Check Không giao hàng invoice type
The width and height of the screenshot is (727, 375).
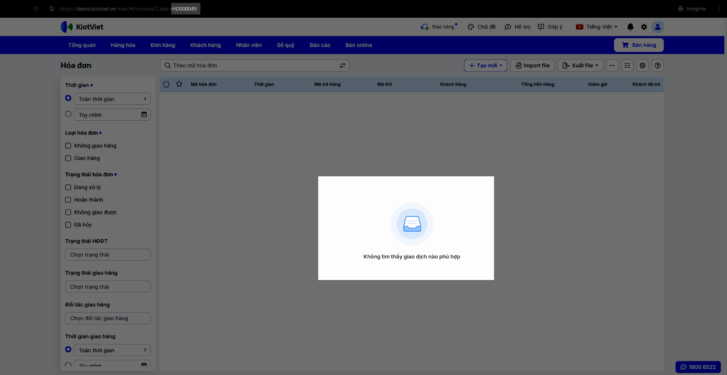68,146
